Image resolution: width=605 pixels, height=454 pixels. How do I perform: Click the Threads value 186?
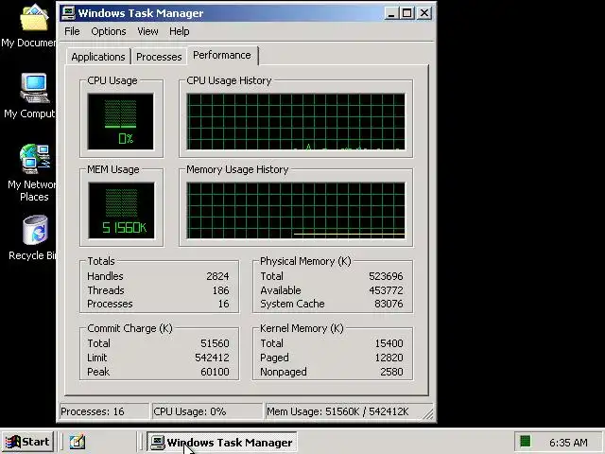tap(220, 290)
